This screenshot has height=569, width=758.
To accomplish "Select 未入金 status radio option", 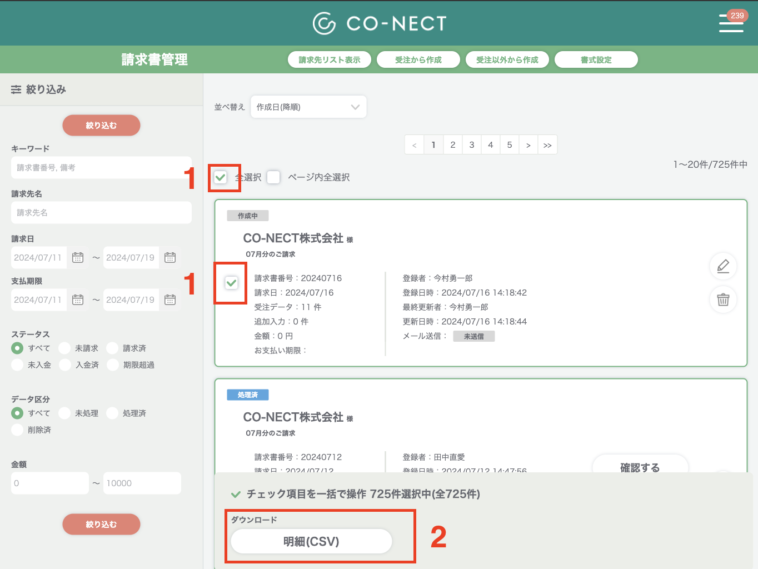I will coord(17,365).
